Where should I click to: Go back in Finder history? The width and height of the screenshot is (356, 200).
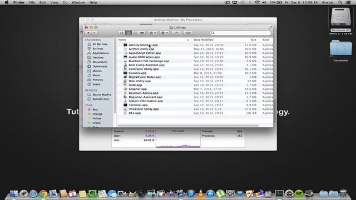[88, 33]
